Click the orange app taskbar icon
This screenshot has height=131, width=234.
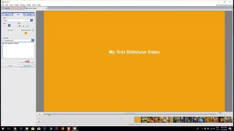click(x=69, y=128)
